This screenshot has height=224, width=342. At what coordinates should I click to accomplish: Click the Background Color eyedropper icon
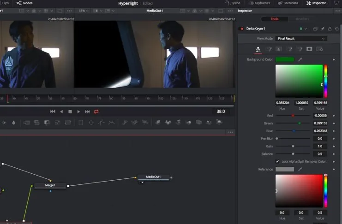click(300, 59)
